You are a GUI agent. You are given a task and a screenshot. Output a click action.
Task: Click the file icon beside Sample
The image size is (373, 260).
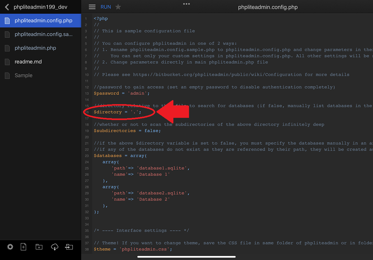tap(7, 75)
